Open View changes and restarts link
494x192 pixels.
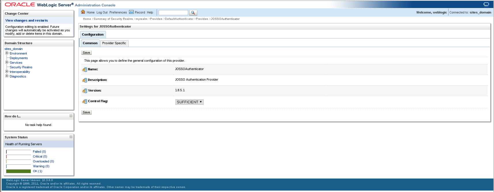[x=27, y=20]
